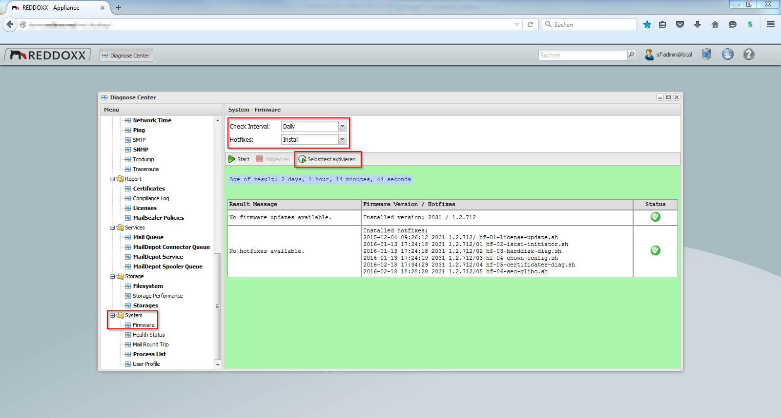Open a new browser tab
Viewport: 781px width, 418px height.
[x=119, y=8]
